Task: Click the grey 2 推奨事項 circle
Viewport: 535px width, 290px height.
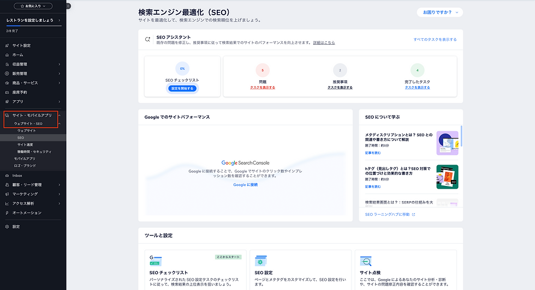Action: (340, 70)
